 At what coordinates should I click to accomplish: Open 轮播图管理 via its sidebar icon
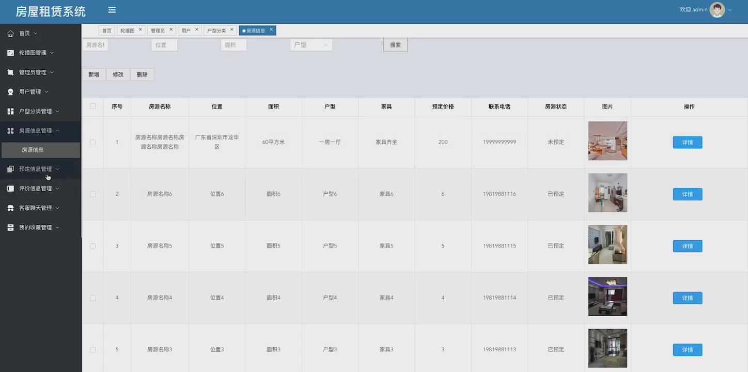coord(10,52)
